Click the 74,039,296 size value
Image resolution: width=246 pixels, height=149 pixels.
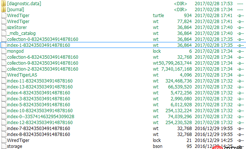click(180, 117)
